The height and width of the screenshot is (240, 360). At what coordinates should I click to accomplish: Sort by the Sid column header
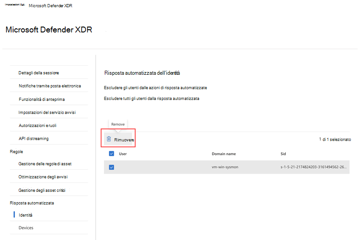click(283, 154)
